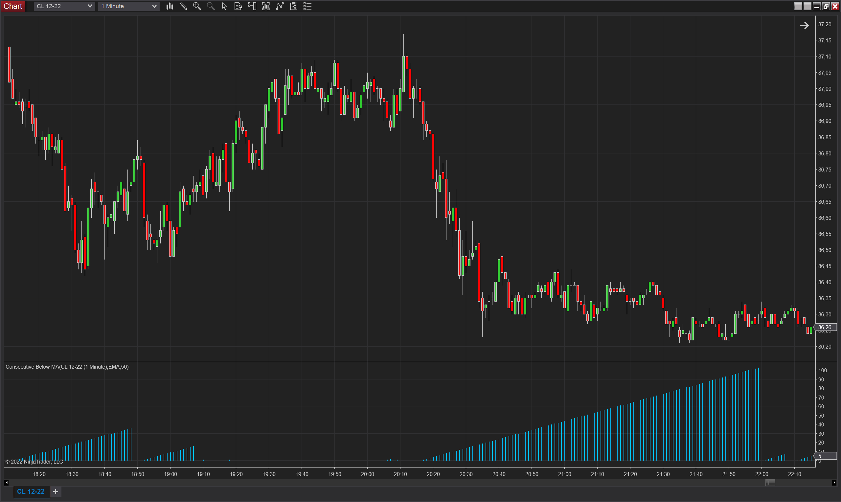Click the 22:00 time axis label
Screen dimensions: 841x502
tap(762, 474)
